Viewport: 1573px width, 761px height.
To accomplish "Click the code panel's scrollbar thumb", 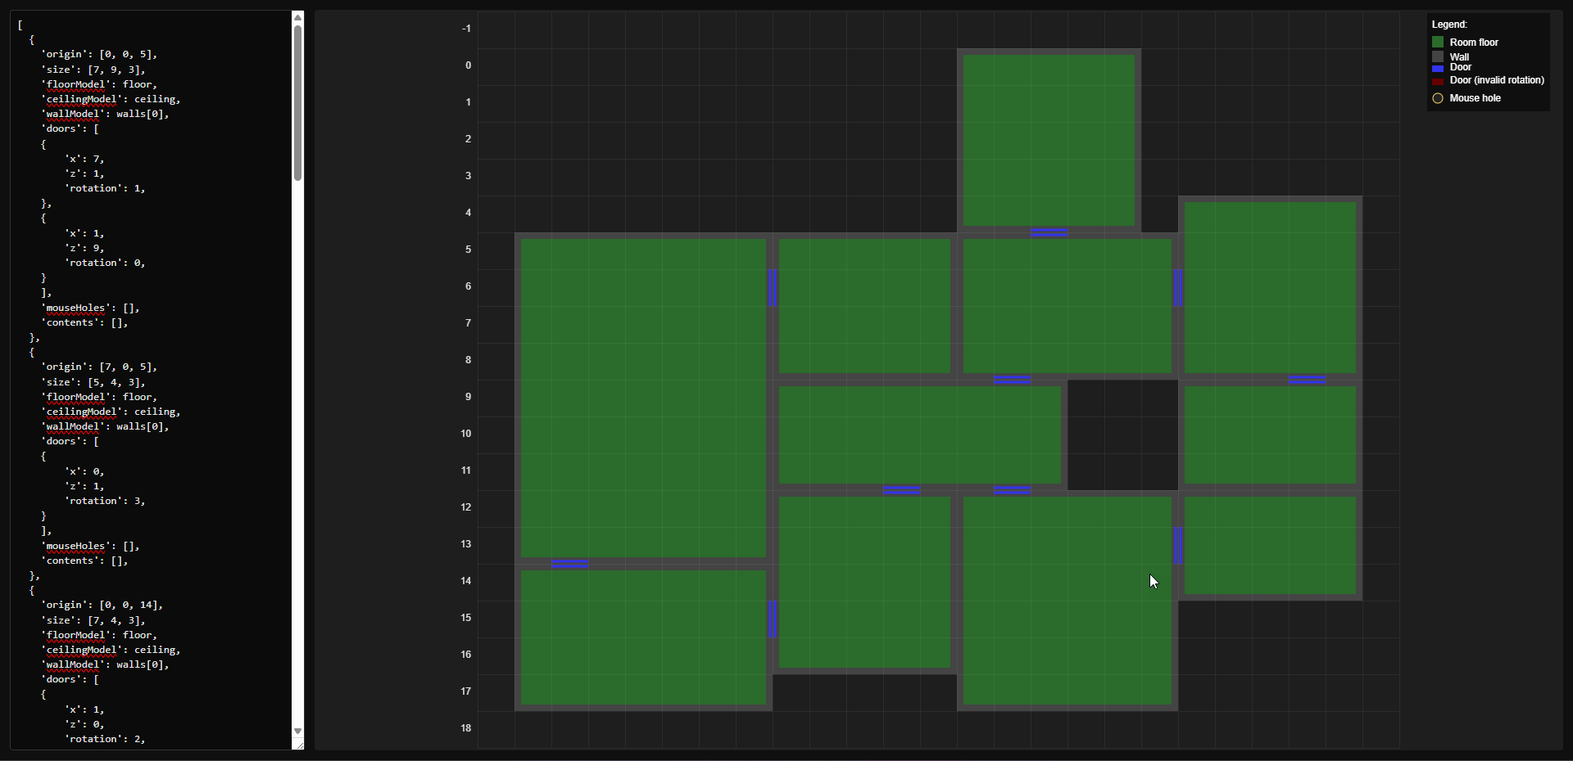I will tap(297, 102).
